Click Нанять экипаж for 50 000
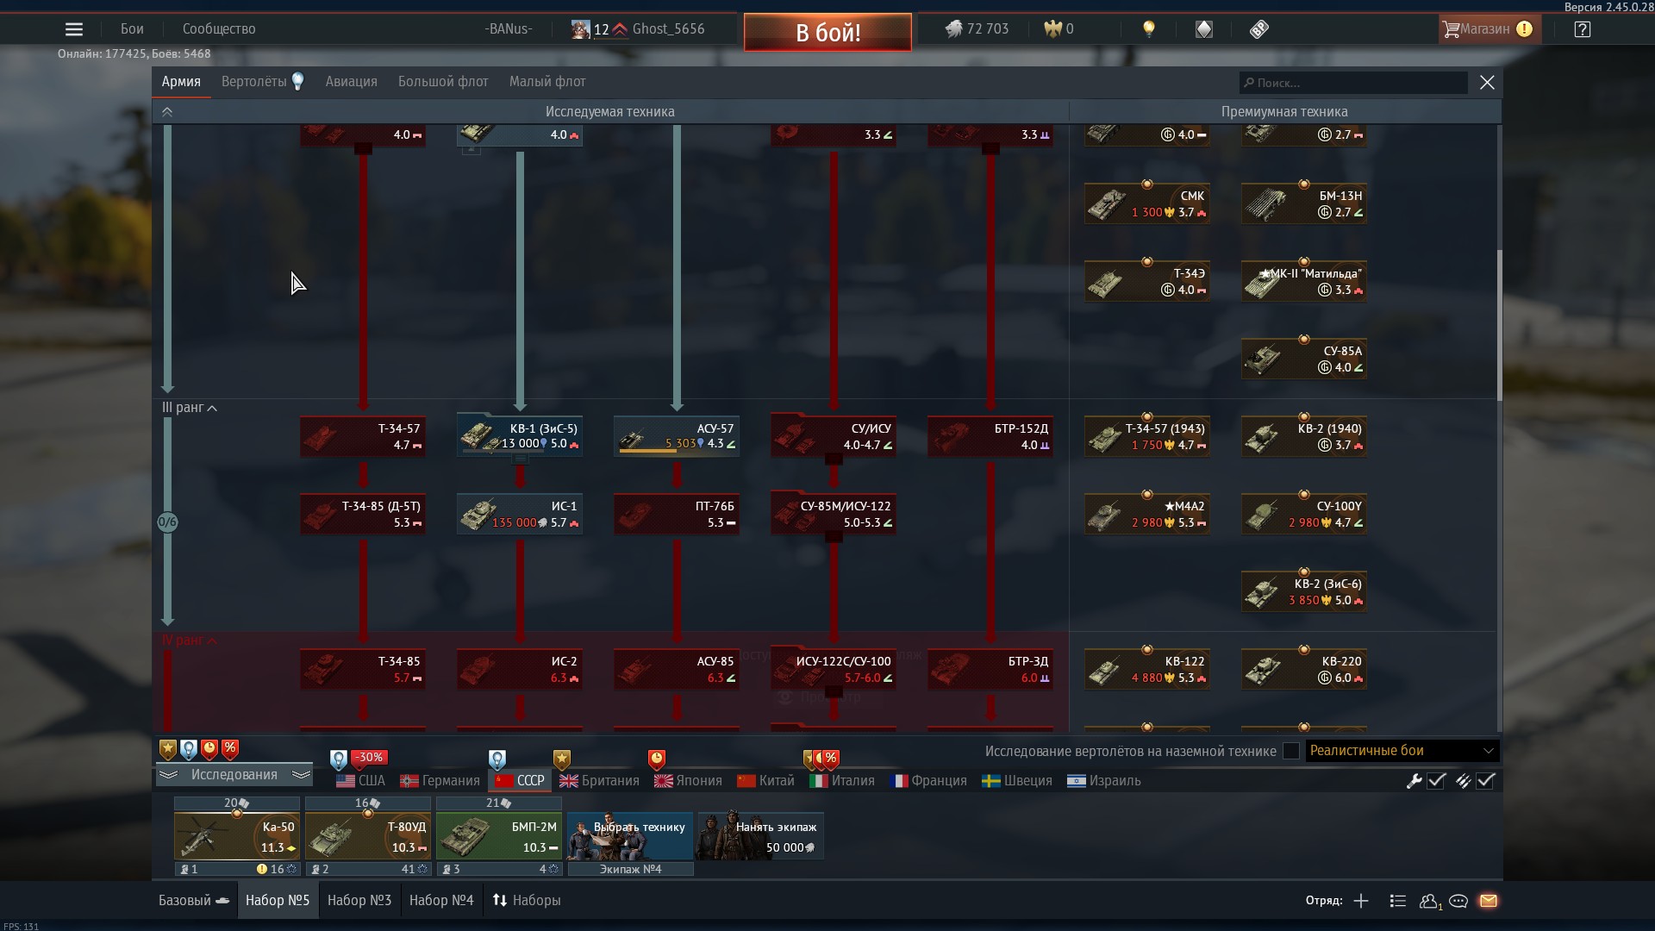This screenshot has height=931, width=1655. point(760,835)
